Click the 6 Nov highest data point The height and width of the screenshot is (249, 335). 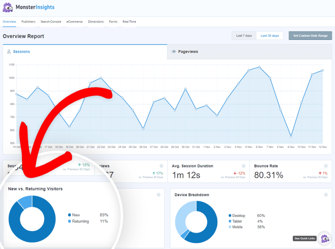pyautogui.click(x=259, y=67)
